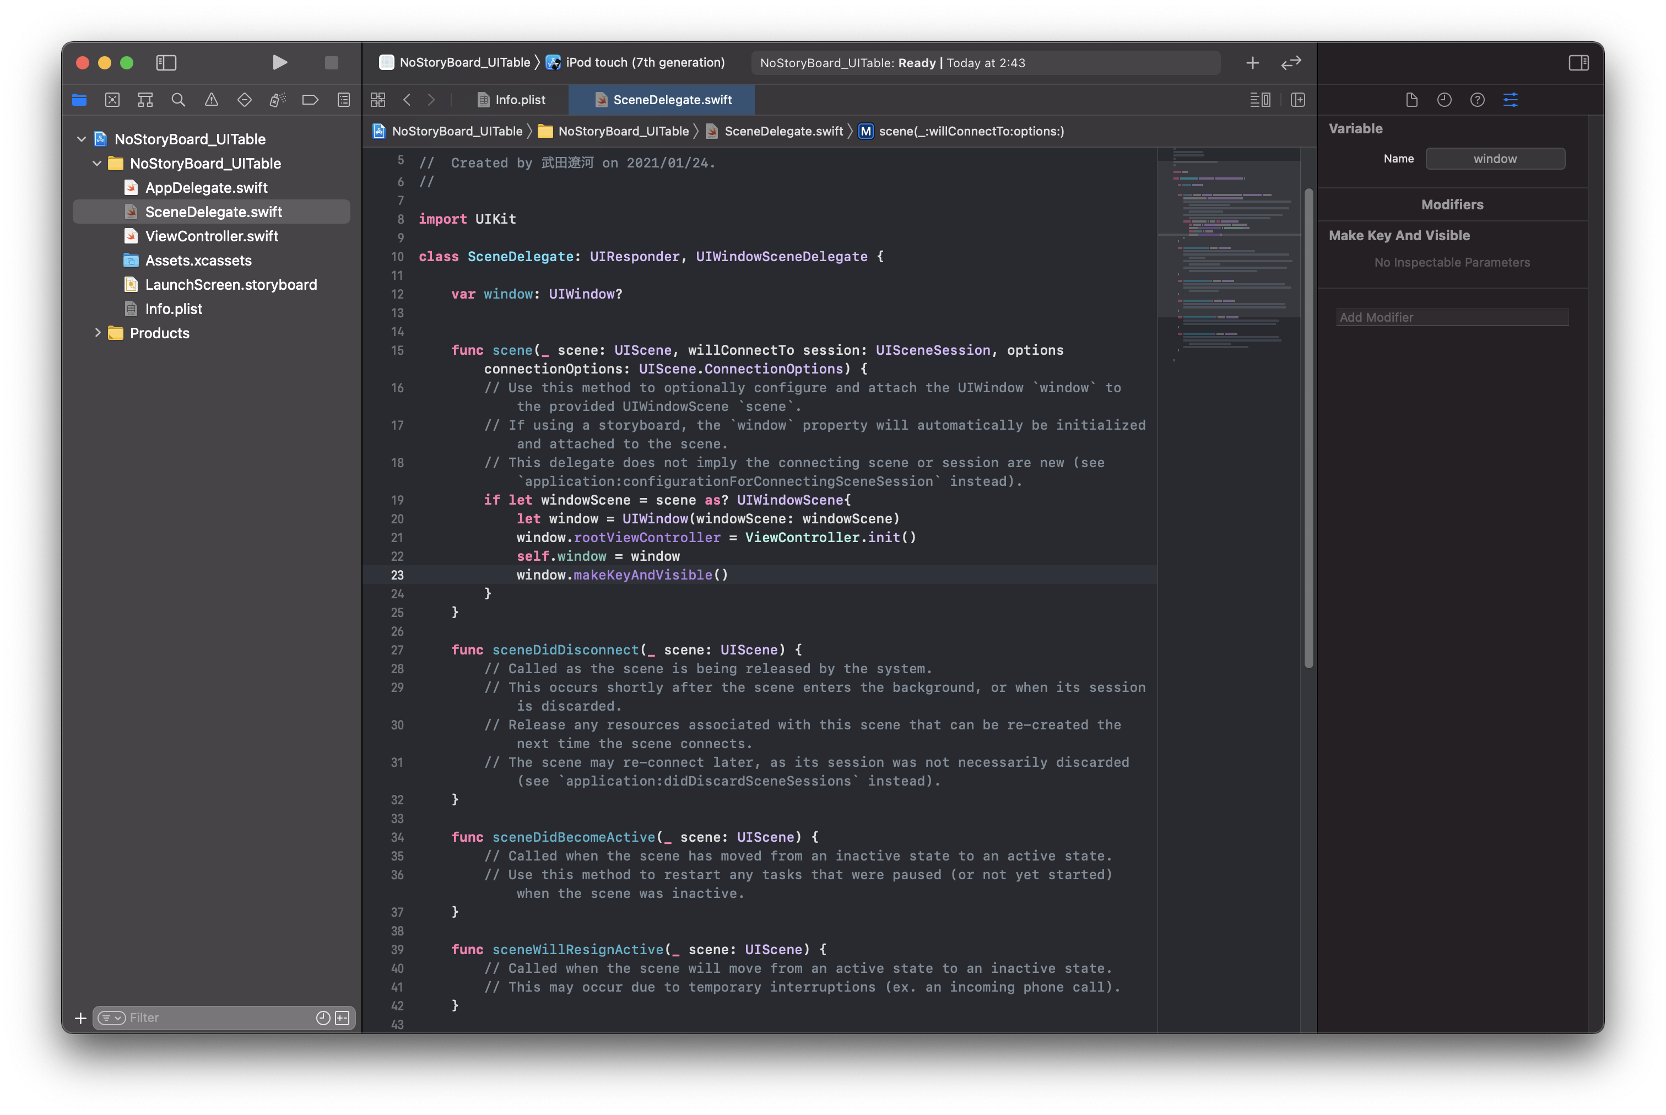Image resolution: width=1666 pixels, height=1115 pixels.
Task: Expand the Products folder
Action: pyautogui.click(x=98, y=333)
